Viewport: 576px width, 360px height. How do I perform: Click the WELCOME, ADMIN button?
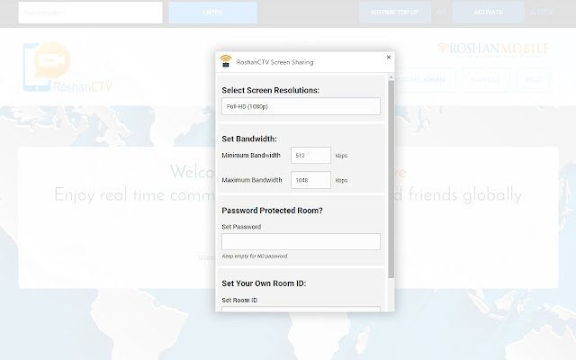click(x=425, y=80)
